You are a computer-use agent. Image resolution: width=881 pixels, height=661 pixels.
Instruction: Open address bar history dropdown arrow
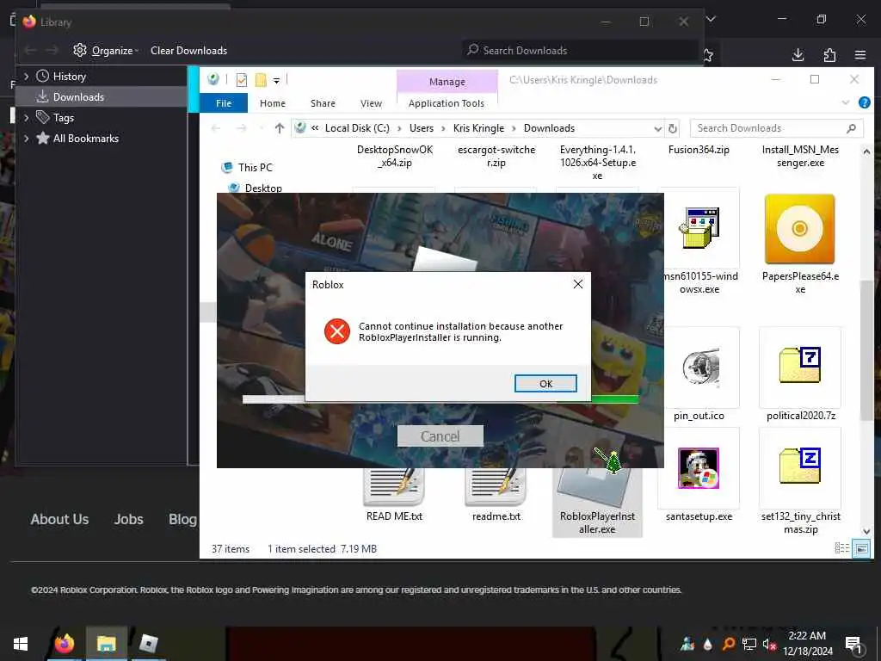coord(657,129)
